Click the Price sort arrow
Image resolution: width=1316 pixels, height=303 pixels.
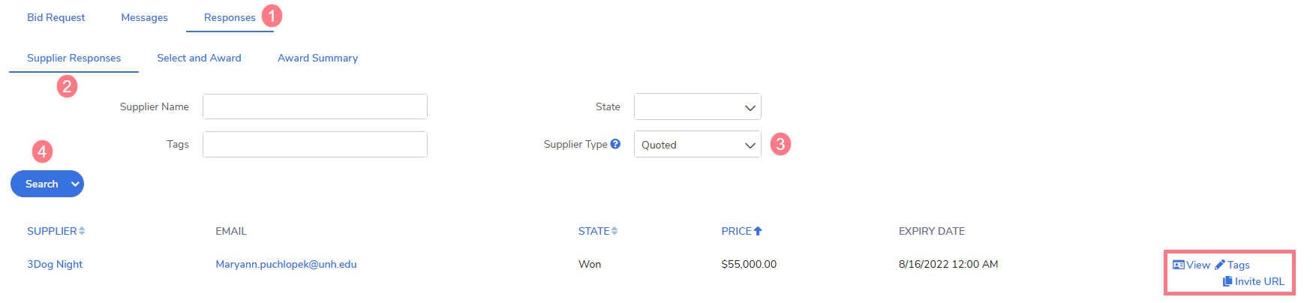click(x=758, y=231)
